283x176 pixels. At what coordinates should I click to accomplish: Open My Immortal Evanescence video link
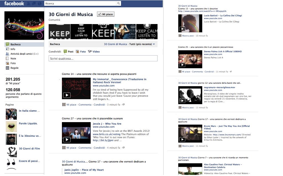pyautogui.click(x=119, y=81)
